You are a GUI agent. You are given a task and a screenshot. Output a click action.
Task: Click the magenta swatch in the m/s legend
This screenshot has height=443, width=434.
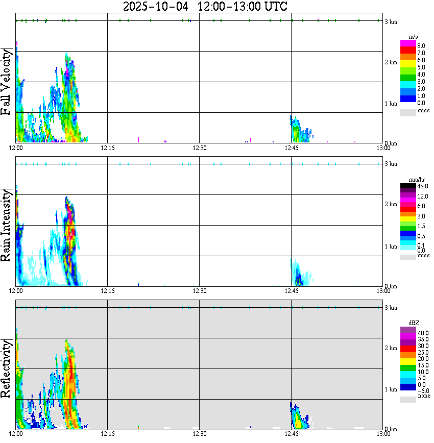tap(408, 43)
